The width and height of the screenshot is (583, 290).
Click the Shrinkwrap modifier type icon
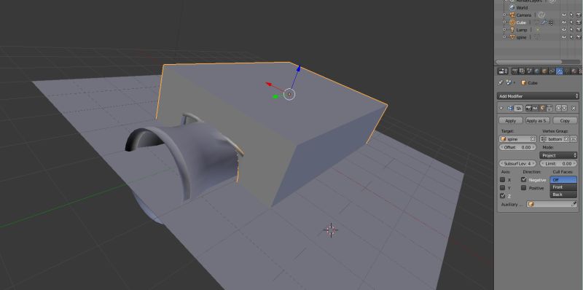(511, 108)
